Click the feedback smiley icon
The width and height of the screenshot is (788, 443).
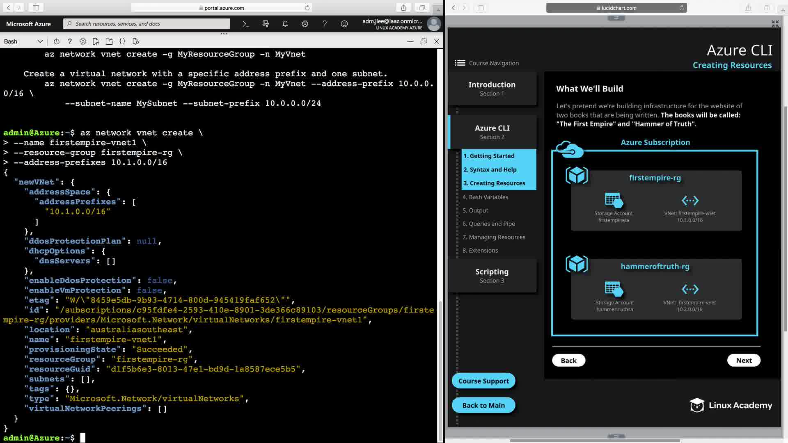pyautogui.click(x=344, y=24)
